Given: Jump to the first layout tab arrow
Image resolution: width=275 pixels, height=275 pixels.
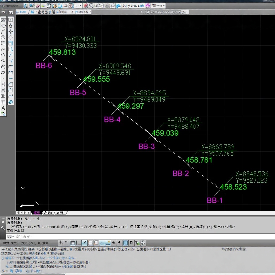Looking at the screenshot, I should click(x=18, y=213).
